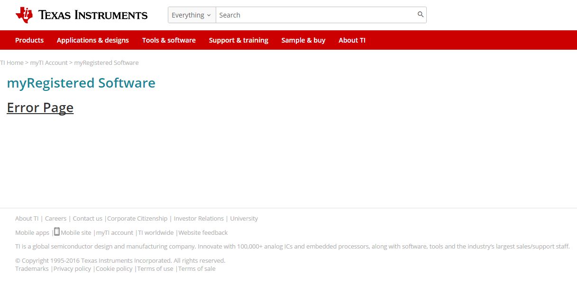Open the Privacy policy footer link

pos(72,268)
